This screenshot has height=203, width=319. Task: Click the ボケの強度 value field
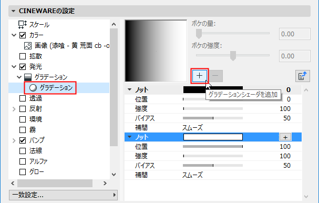point(295,56)
